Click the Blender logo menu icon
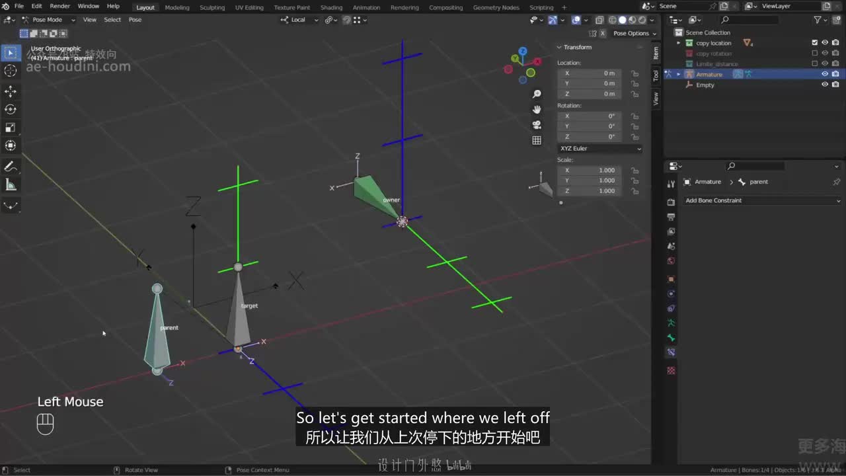The width and height of the screenshot is (846, 476). click(6, 7)
